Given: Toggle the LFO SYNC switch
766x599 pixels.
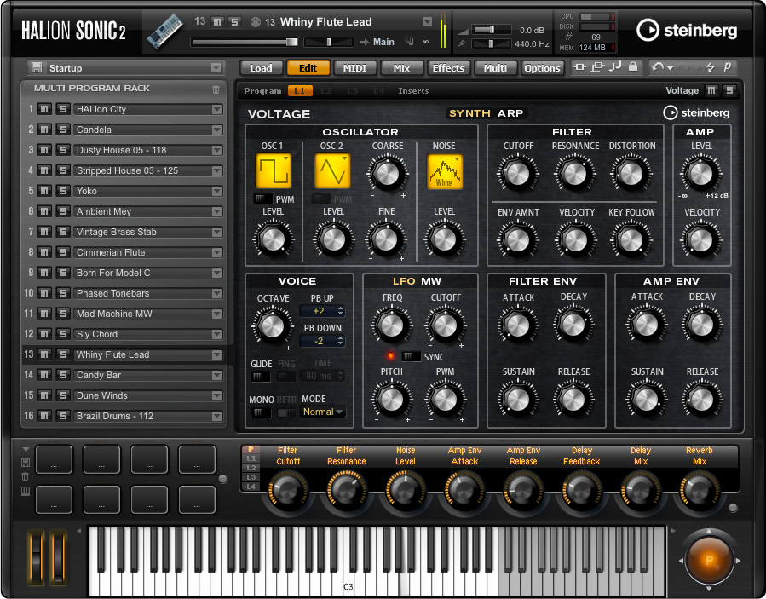Looking at the screenshot, I should coord(412,357).
